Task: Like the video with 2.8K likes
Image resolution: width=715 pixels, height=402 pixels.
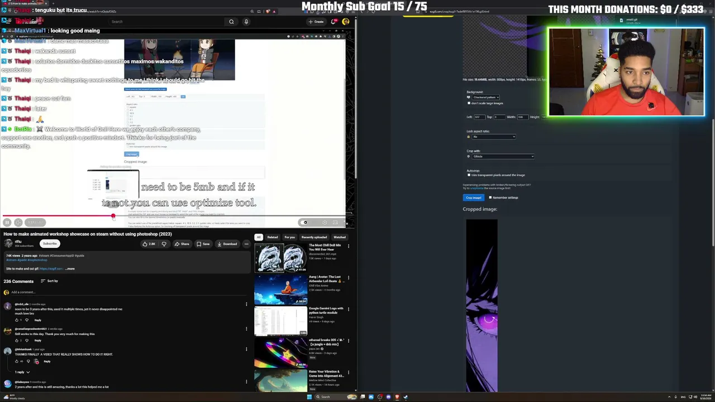Action: click(x=149, y=244)
